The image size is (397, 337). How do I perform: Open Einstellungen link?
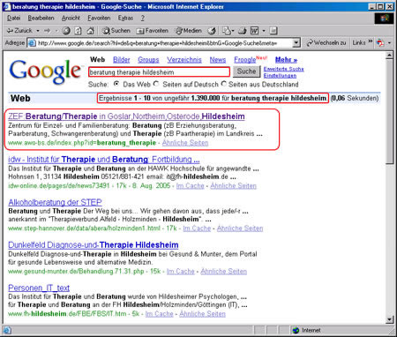[280, 76]
